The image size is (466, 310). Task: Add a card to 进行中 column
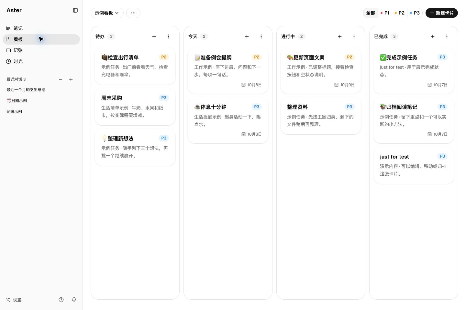pyautogui.click(x=340, y=36)
